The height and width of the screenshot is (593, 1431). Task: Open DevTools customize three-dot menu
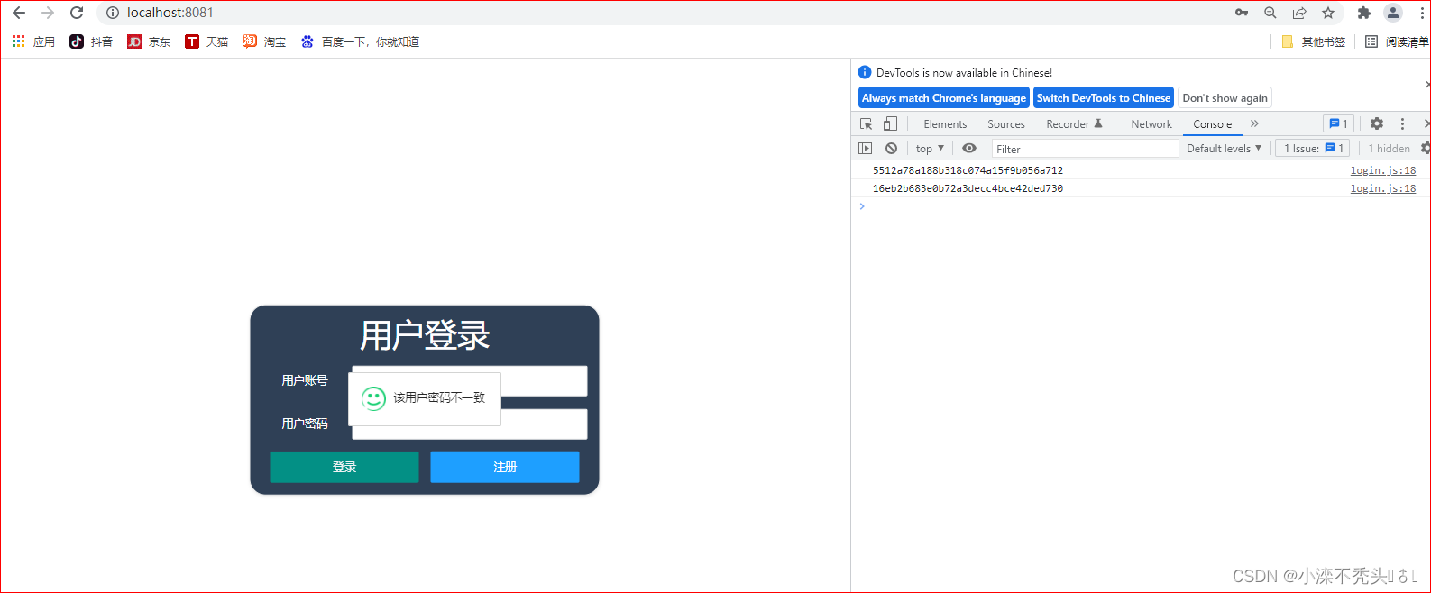(x=1402, y=124)
